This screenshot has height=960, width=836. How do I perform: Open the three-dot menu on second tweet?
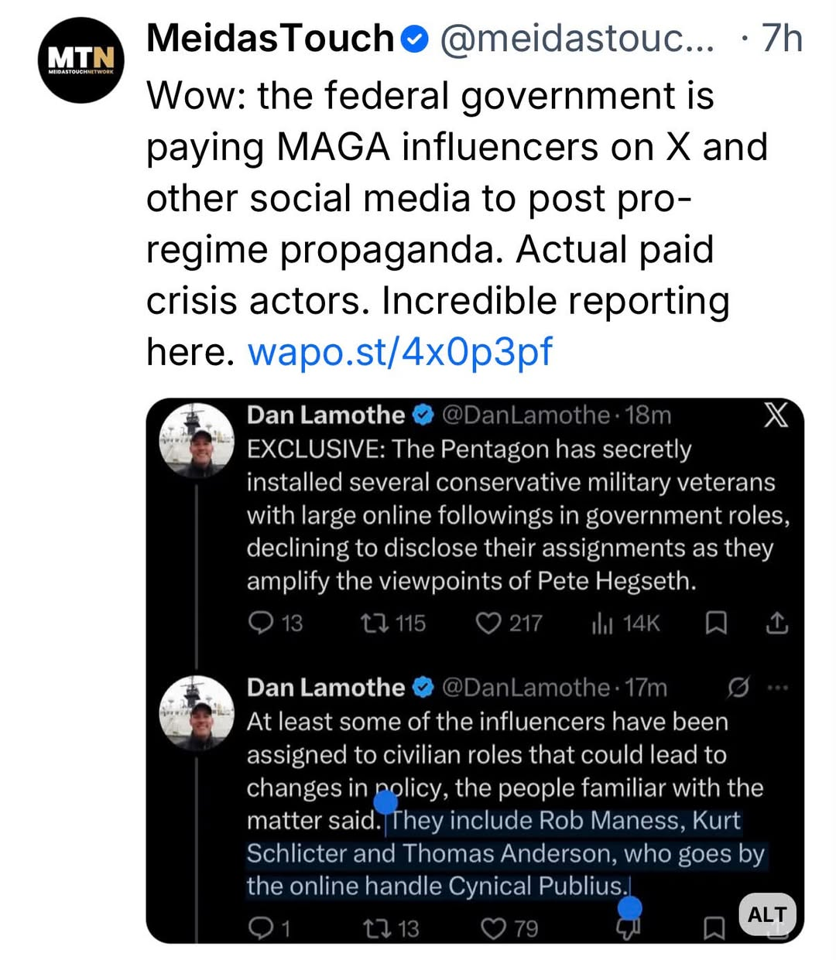click(776, 687)
